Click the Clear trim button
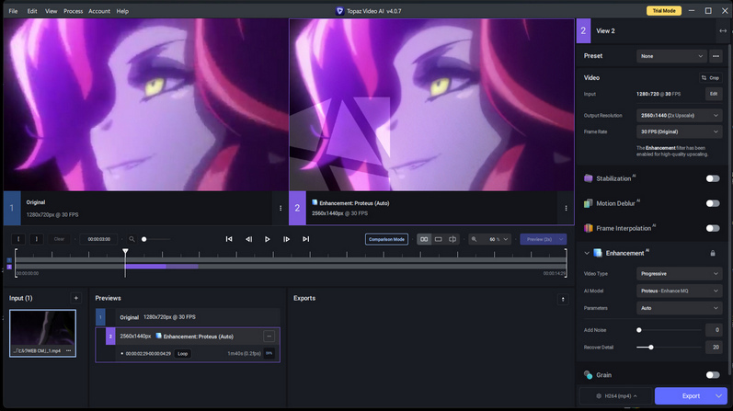The width and height of the screenshot is (733, 411). pos(59,239)
